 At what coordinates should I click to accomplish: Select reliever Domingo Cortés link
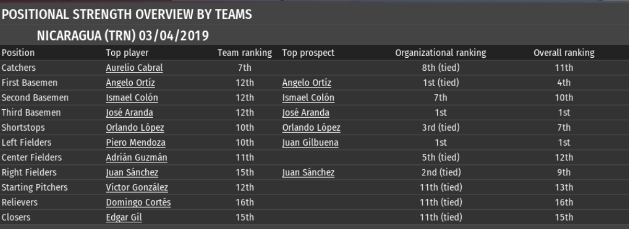click(x=138, y=203)
